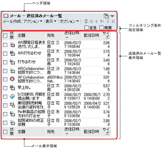This screenshot has height=149, width=162.
Task: Open mail AR:Collaboration 拡販方針につ...
Action: coord(31,71)
